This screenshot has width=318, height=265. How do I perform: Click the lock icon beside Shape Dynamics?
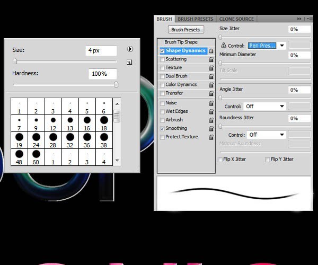211,51
